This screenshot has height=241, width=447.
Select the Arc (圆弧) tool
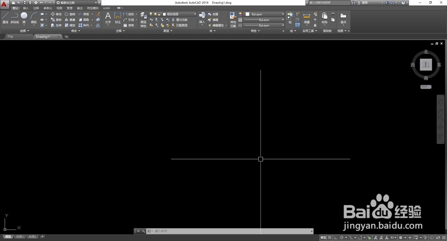pyautogui.click(x=34, y=18)
